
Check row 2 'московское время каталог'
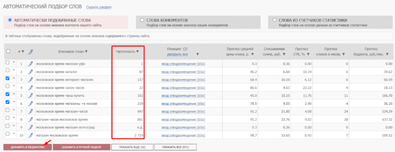pos(8,71)
